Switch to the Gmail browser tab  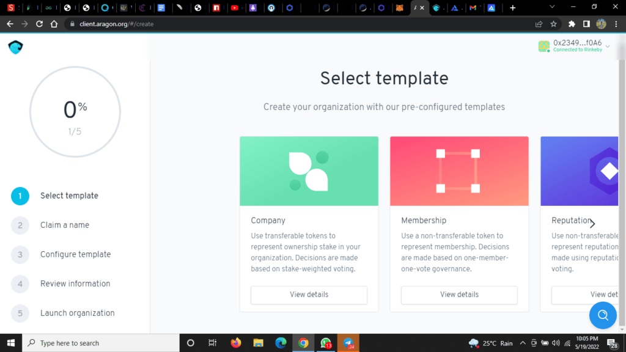[473, 7]
